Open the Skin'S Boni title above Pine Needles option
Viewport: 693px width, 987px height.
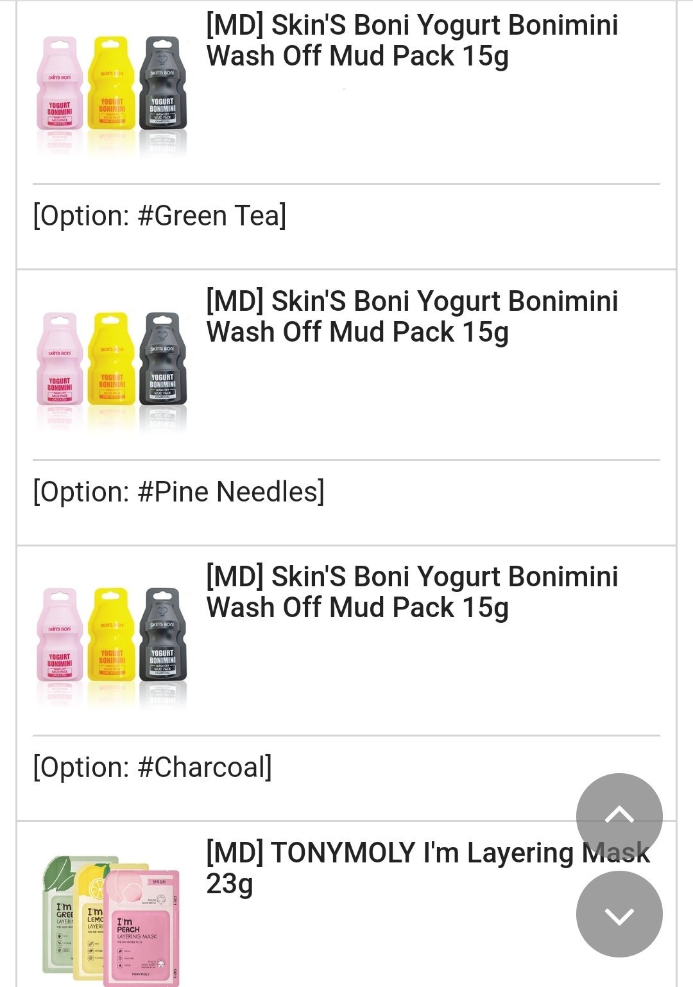(412, 317)
